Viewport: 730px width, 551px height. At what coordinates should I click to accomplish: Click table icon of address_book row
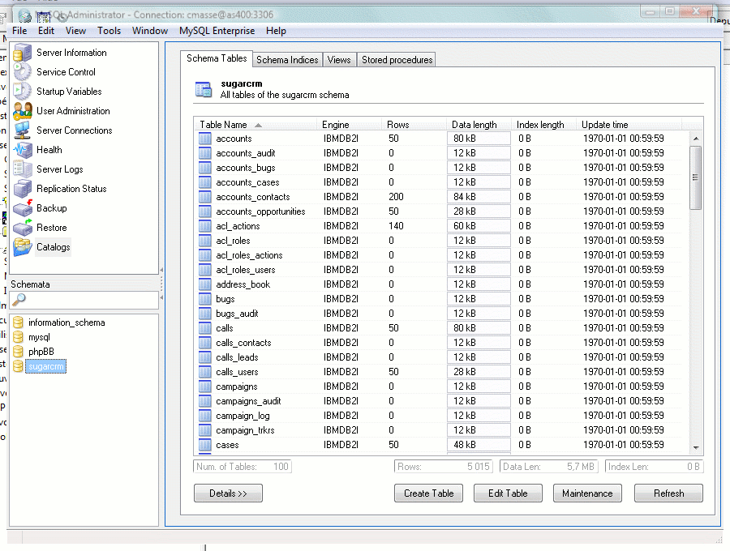point(205,284)
